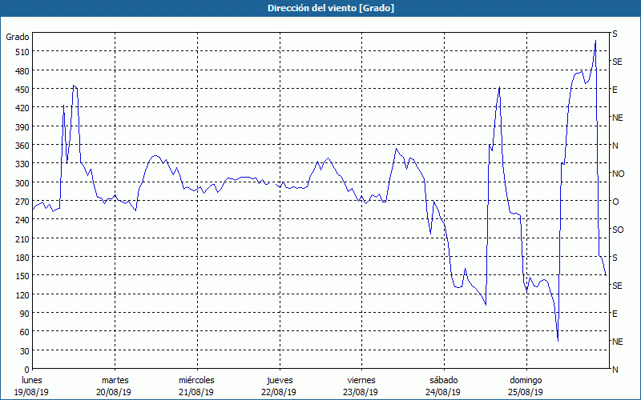Viewport: 641px width, 400px height.
Task: Click the 'O' compass label
Action: (x=615, y=202)
